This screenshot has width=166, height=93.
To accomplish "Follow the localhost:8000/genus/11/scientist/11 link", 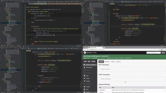I will click(96, 56).
